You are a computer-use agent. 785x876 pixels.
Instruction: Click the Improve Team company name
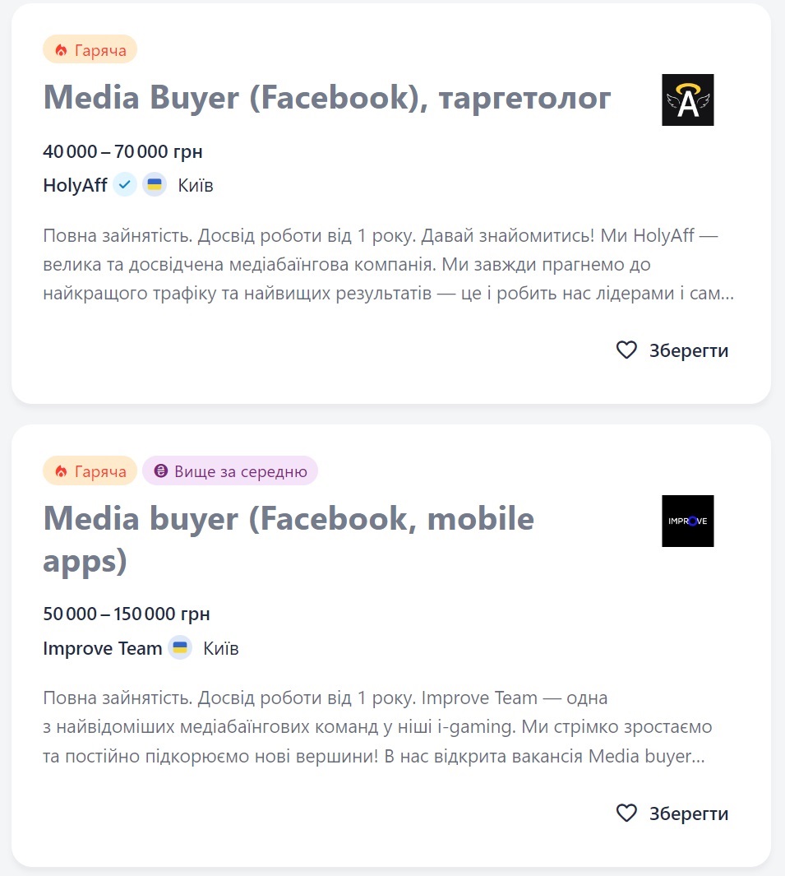(x=102, y=648)
